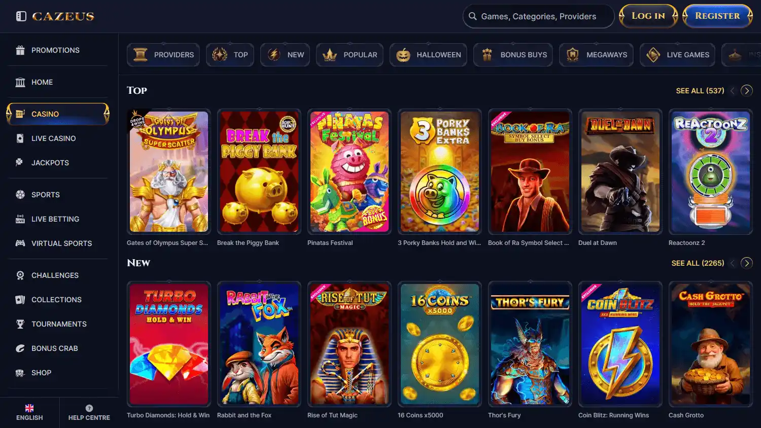This screenshot has height=428, width=761.
Task: Click the Tournaments trophy icon
Action: [x=20, y=324]
